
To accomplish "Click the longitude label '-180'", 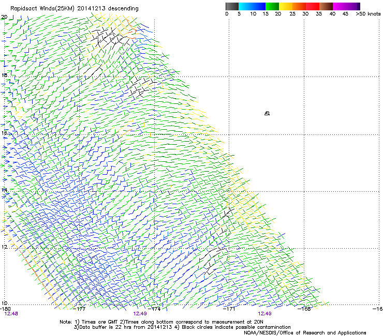I will pyautogui.click(x=5, y=309).
